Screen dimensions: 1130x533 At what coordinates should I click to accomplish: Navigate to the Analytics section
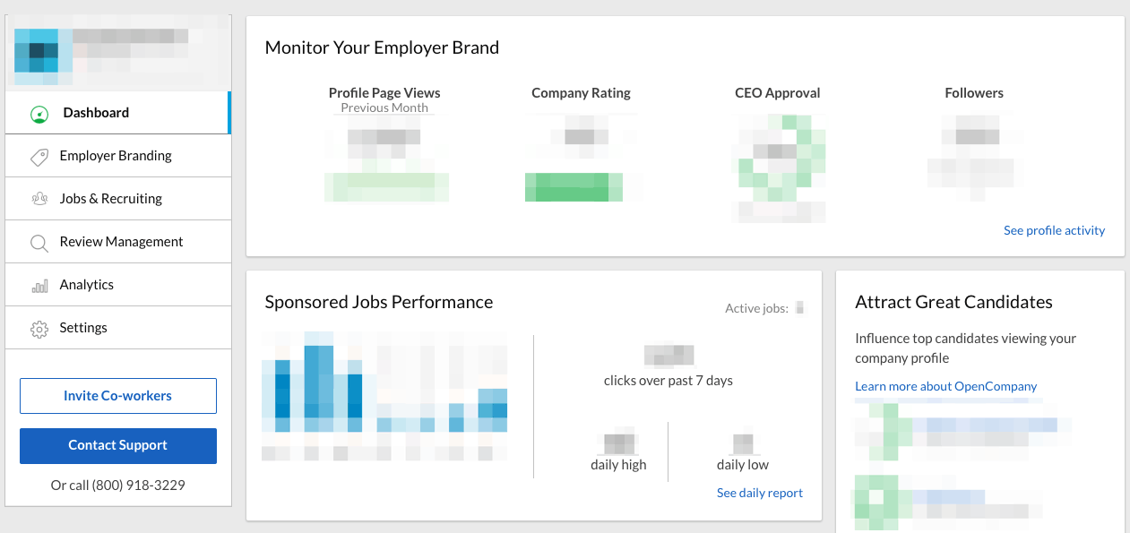[88, 284]
